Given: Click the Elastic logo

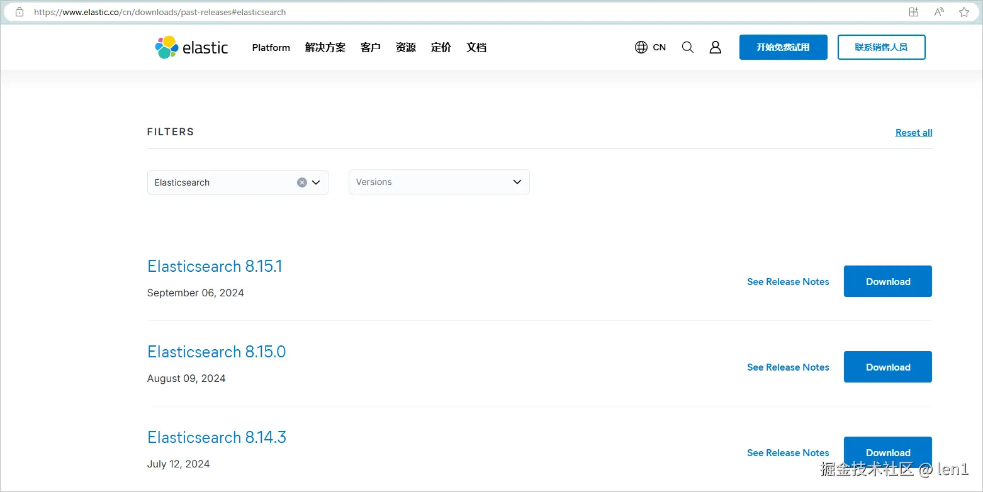Looking at the screenshot, I should coord(191,47).
